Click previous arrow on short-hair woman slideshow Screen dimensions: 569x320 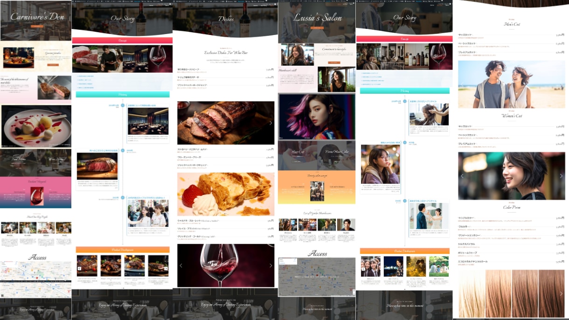(x=462, y=176)
